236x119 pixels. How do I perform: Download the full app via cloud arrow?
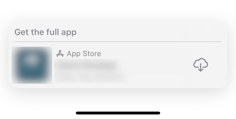click(201, 65)
